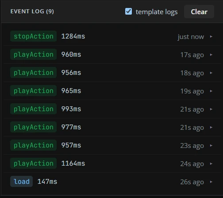This screenshot has height=198, width=223.
Task: Click the EVENT LOG (9) heading
Action: (32, 12)
